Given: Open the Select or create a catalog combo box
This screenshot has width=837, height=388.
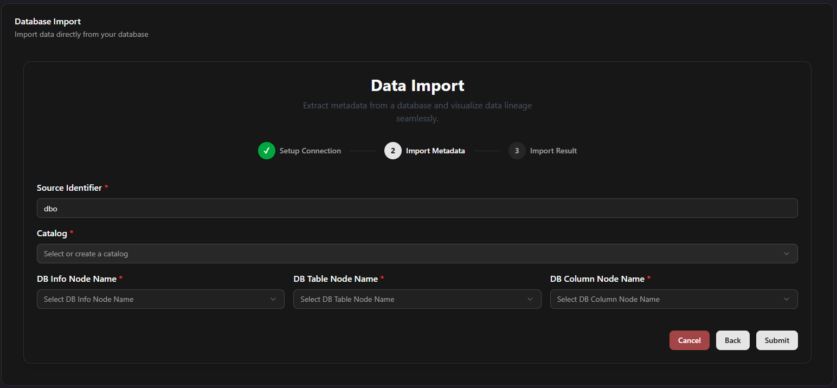Looking at the screenshot, I should pos(417,254).
